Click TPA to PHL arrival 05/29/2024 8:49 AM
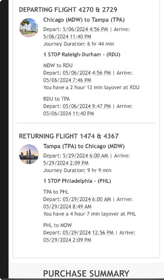The image size is (164, 280). click(67, 206)
